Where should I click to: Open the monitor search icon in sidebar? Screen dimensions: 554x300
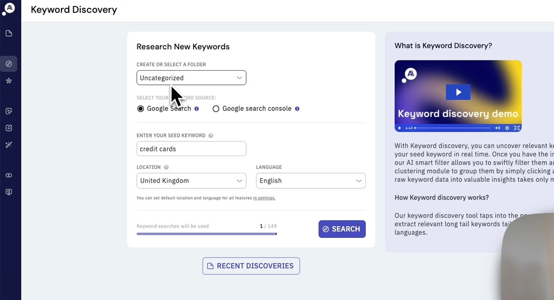pyautogui.click(x=9, y=192)
